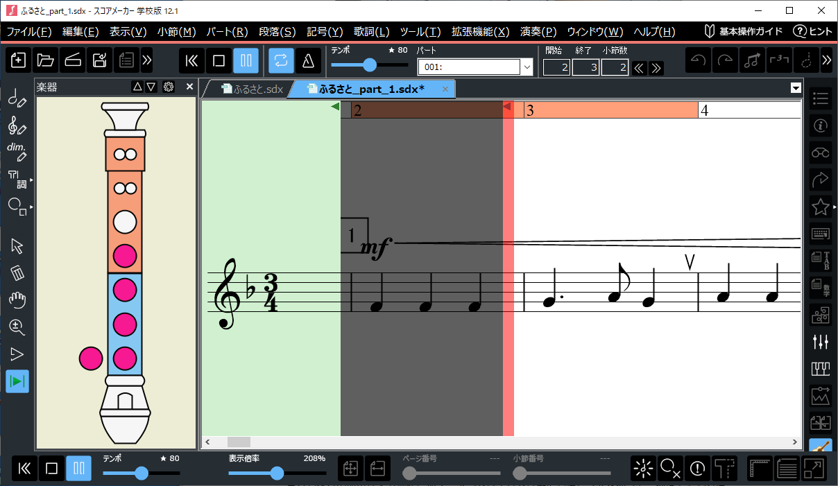838x486 pixels.
Task: Open instrument panel gear settings
Action: pyautogui.click(x=169, y=87)
